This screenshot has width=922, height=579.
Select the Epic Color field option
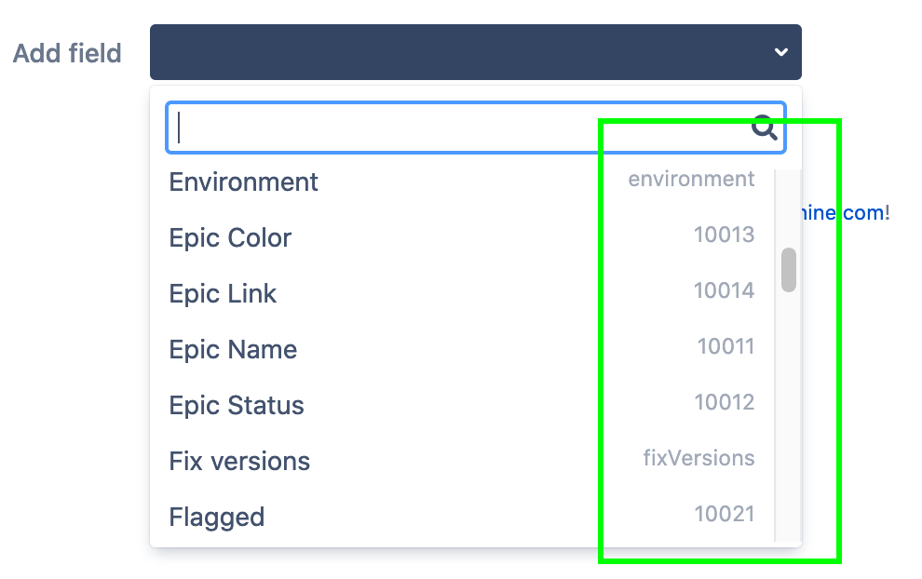tap(229, 238)
